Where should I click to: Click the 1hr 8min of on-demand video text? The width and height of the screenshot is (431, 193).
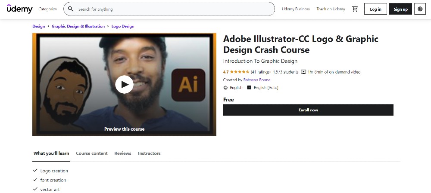(x=334, y=72)
